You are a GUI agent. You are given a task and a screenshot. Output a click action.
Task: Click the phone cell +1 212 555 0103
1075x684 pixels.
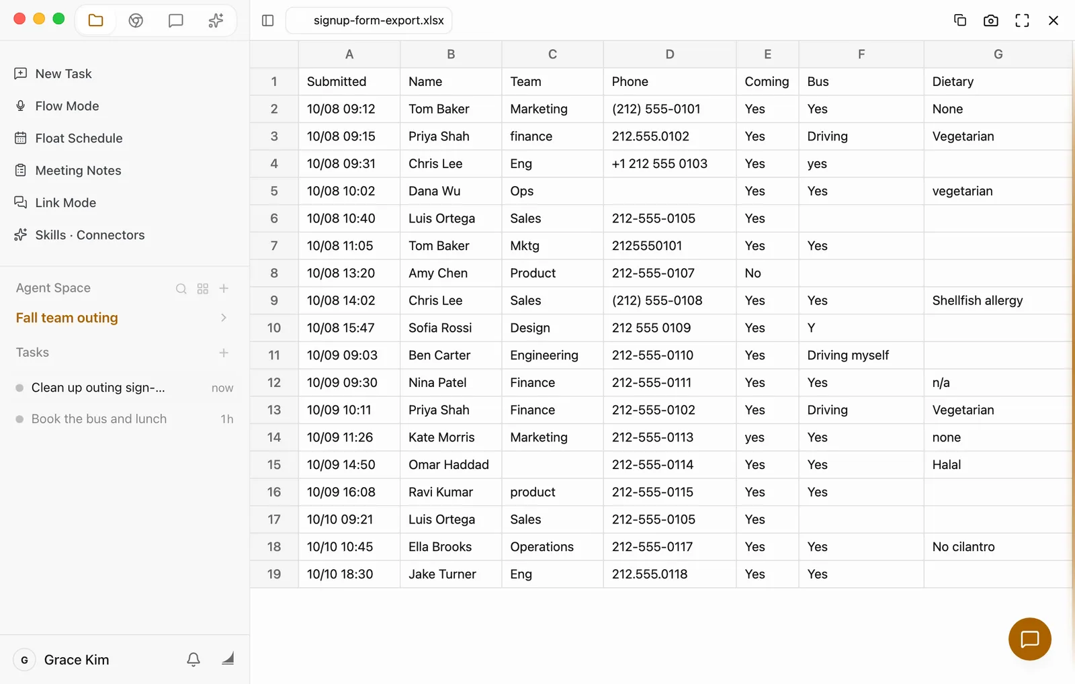tap(670, 163)
